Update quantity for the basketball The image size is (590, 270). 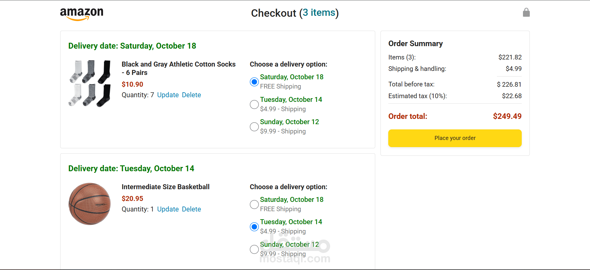pyautogui.click(x=168, y=209)
